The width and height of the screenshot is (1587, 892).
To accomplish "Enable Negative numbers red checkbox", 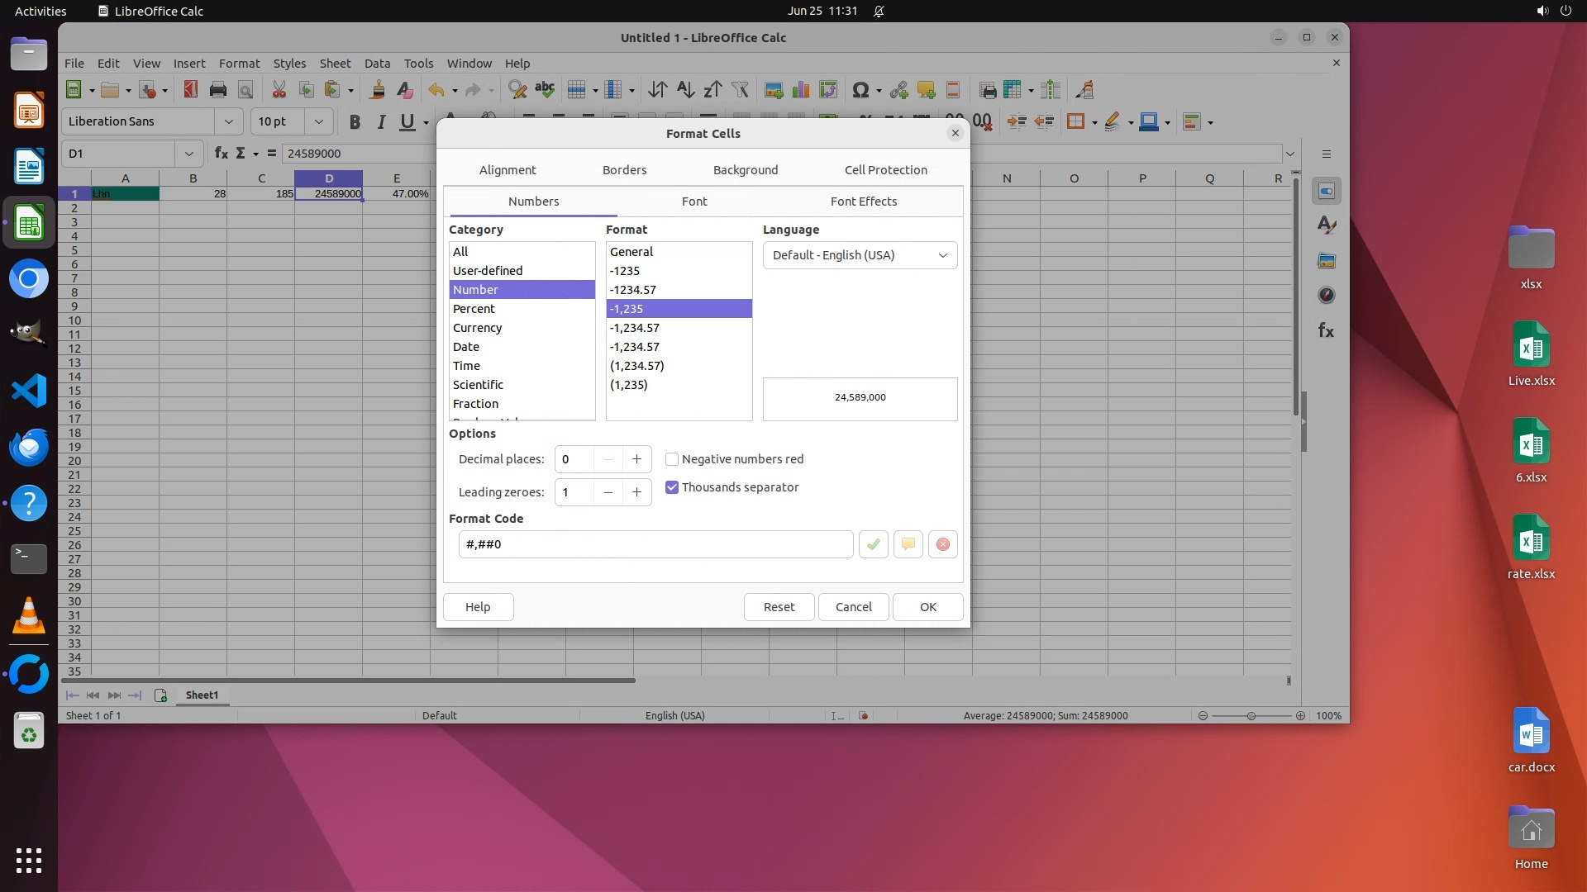I will point(672,459).
